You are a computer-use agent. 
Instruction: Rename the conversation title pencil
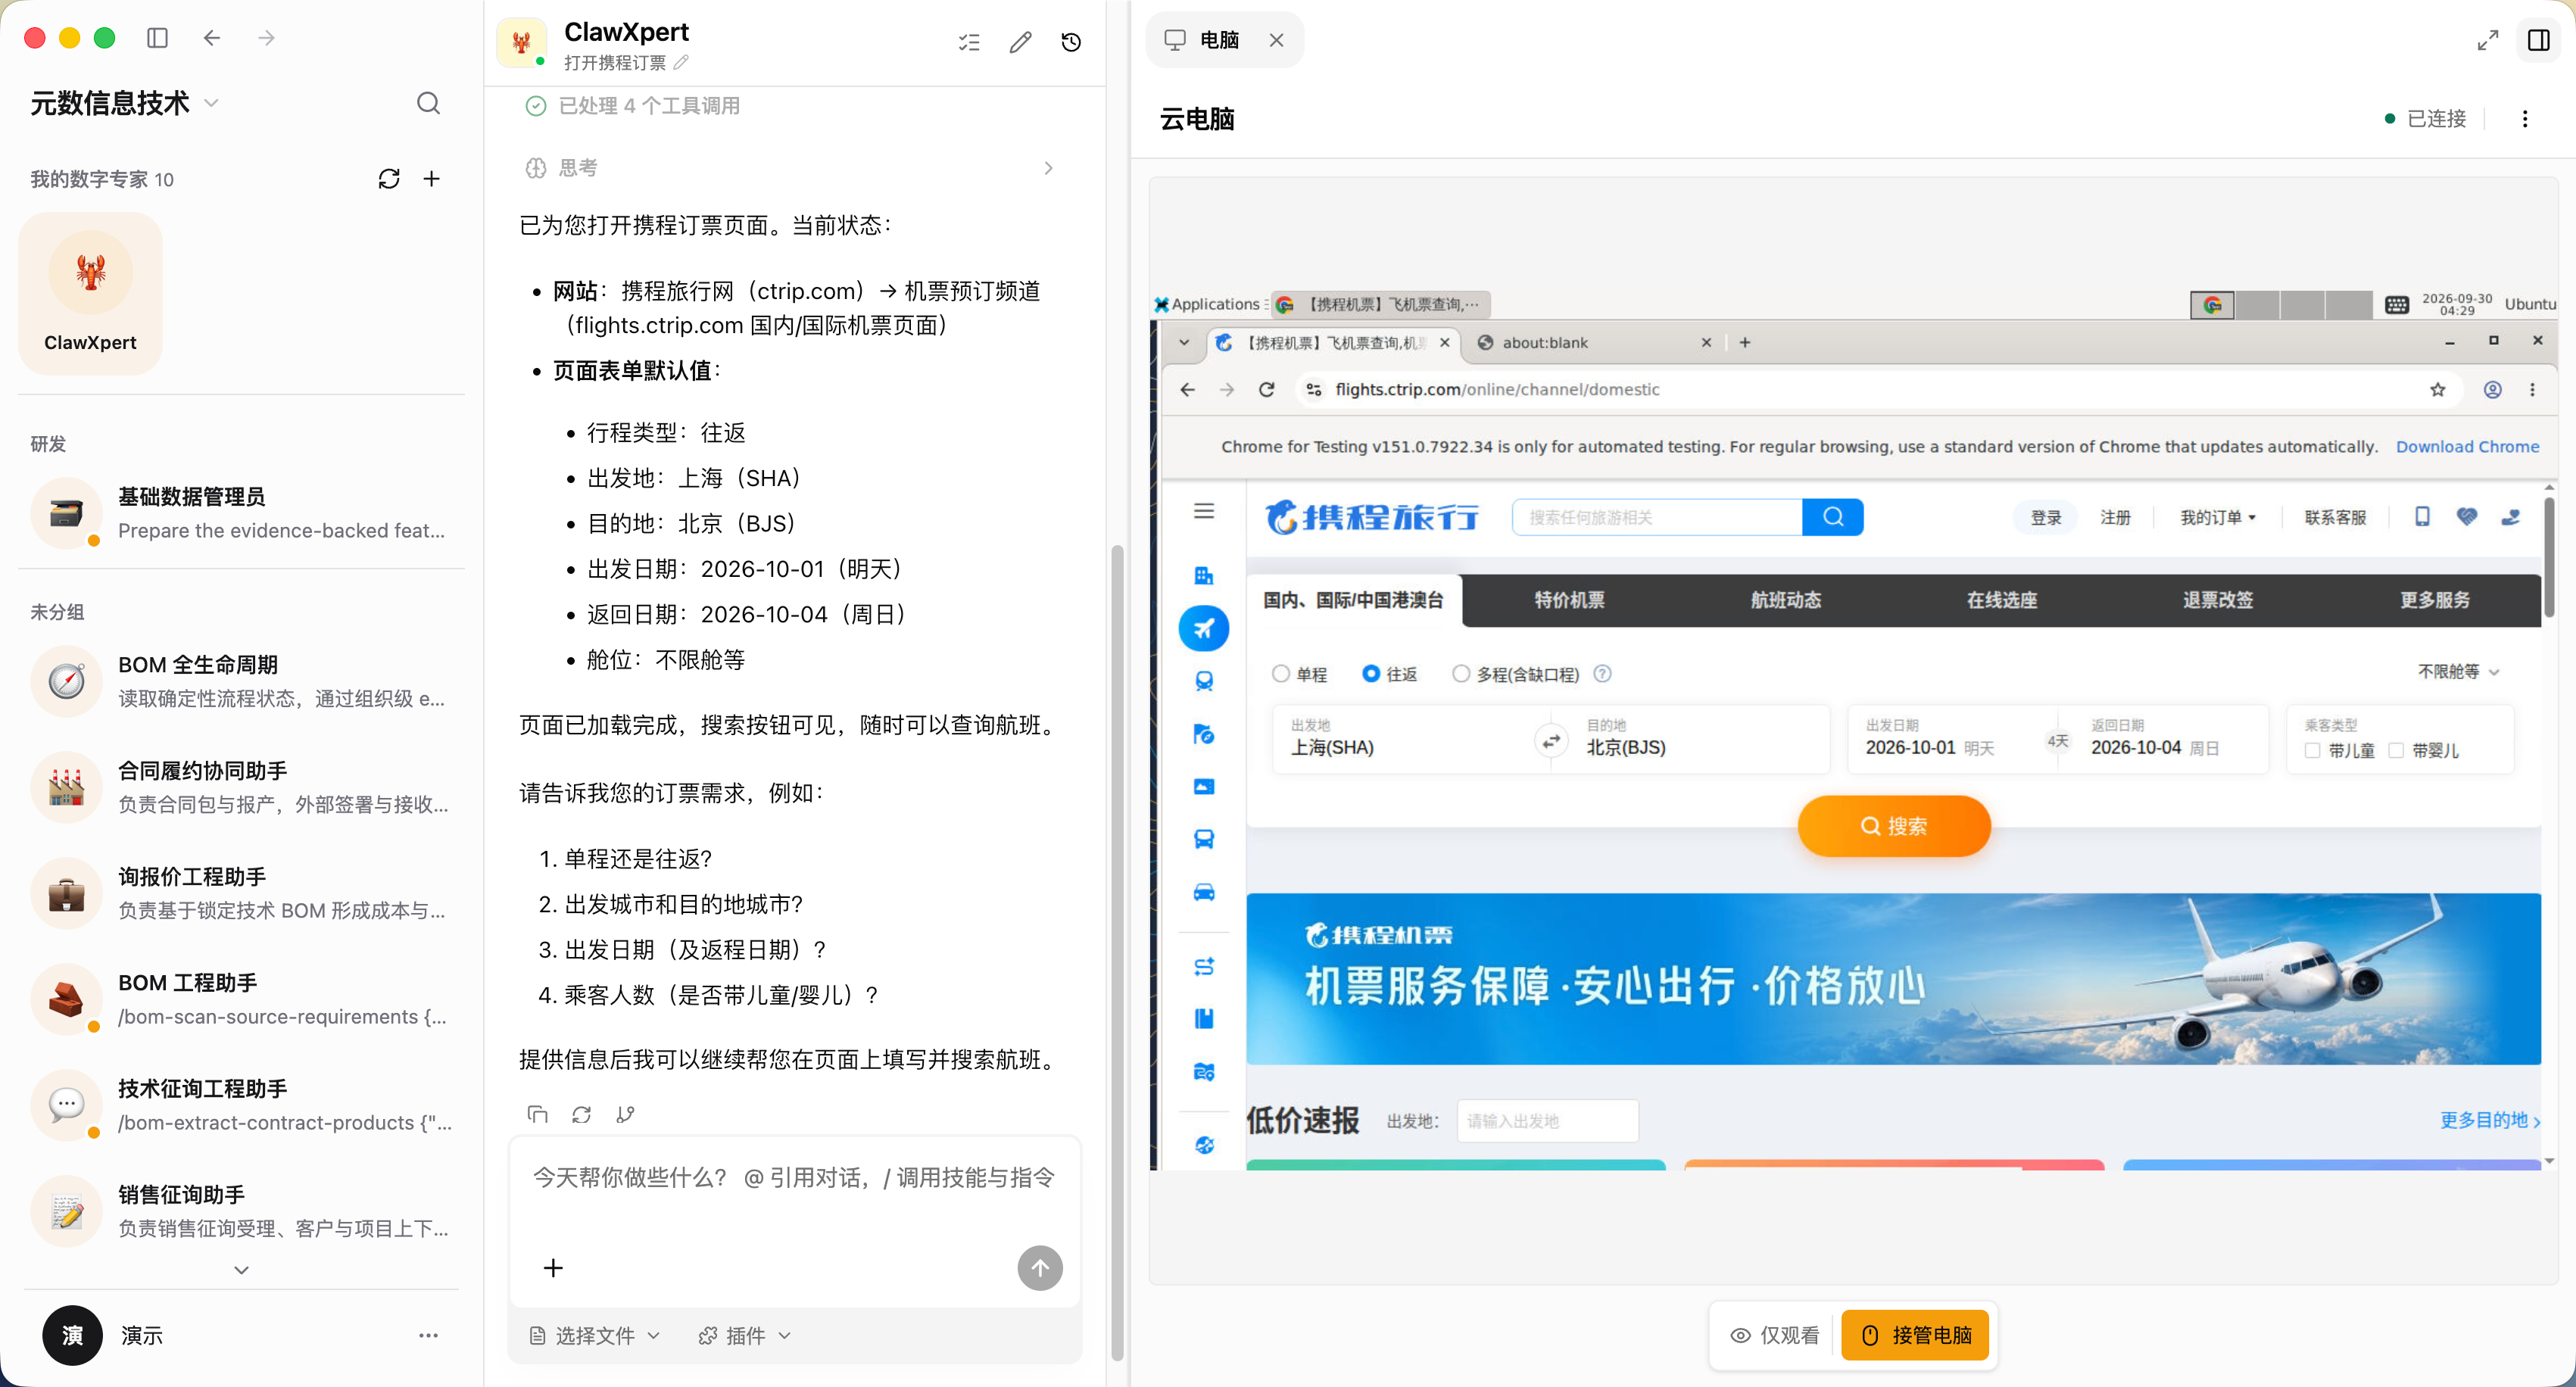(681, 63)
